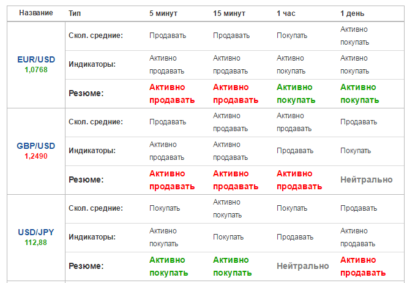
Task: Select GBP/USD 1-day summary 'Нейтрально'
Action: click(x=366, y=179)
